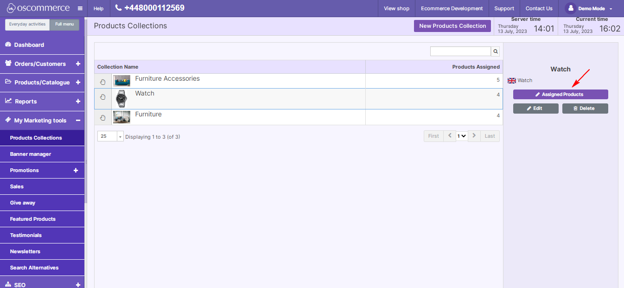Open the page number selector dropdown

point(461,136)
